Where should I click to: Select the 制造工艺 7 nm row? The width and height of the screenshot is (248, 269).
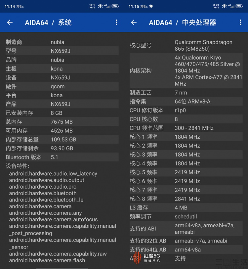pyautogui.click(x=186, y=92)
